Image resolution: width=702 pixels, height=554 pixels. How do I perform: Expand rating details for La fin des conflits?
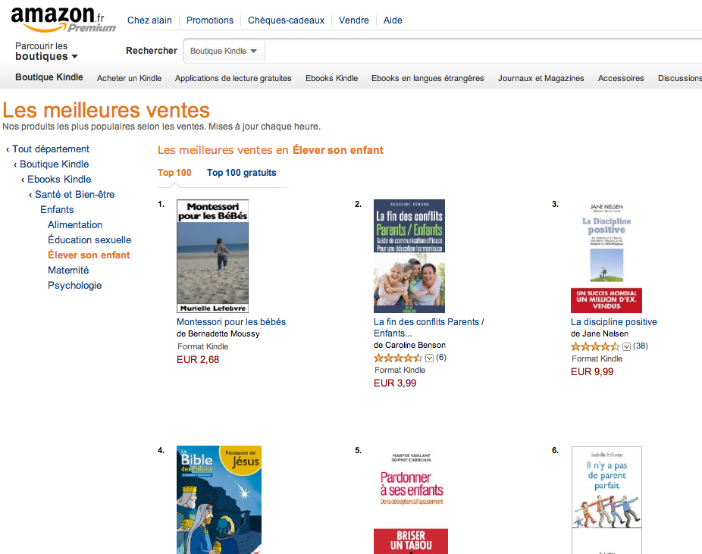tap(430, 358)
